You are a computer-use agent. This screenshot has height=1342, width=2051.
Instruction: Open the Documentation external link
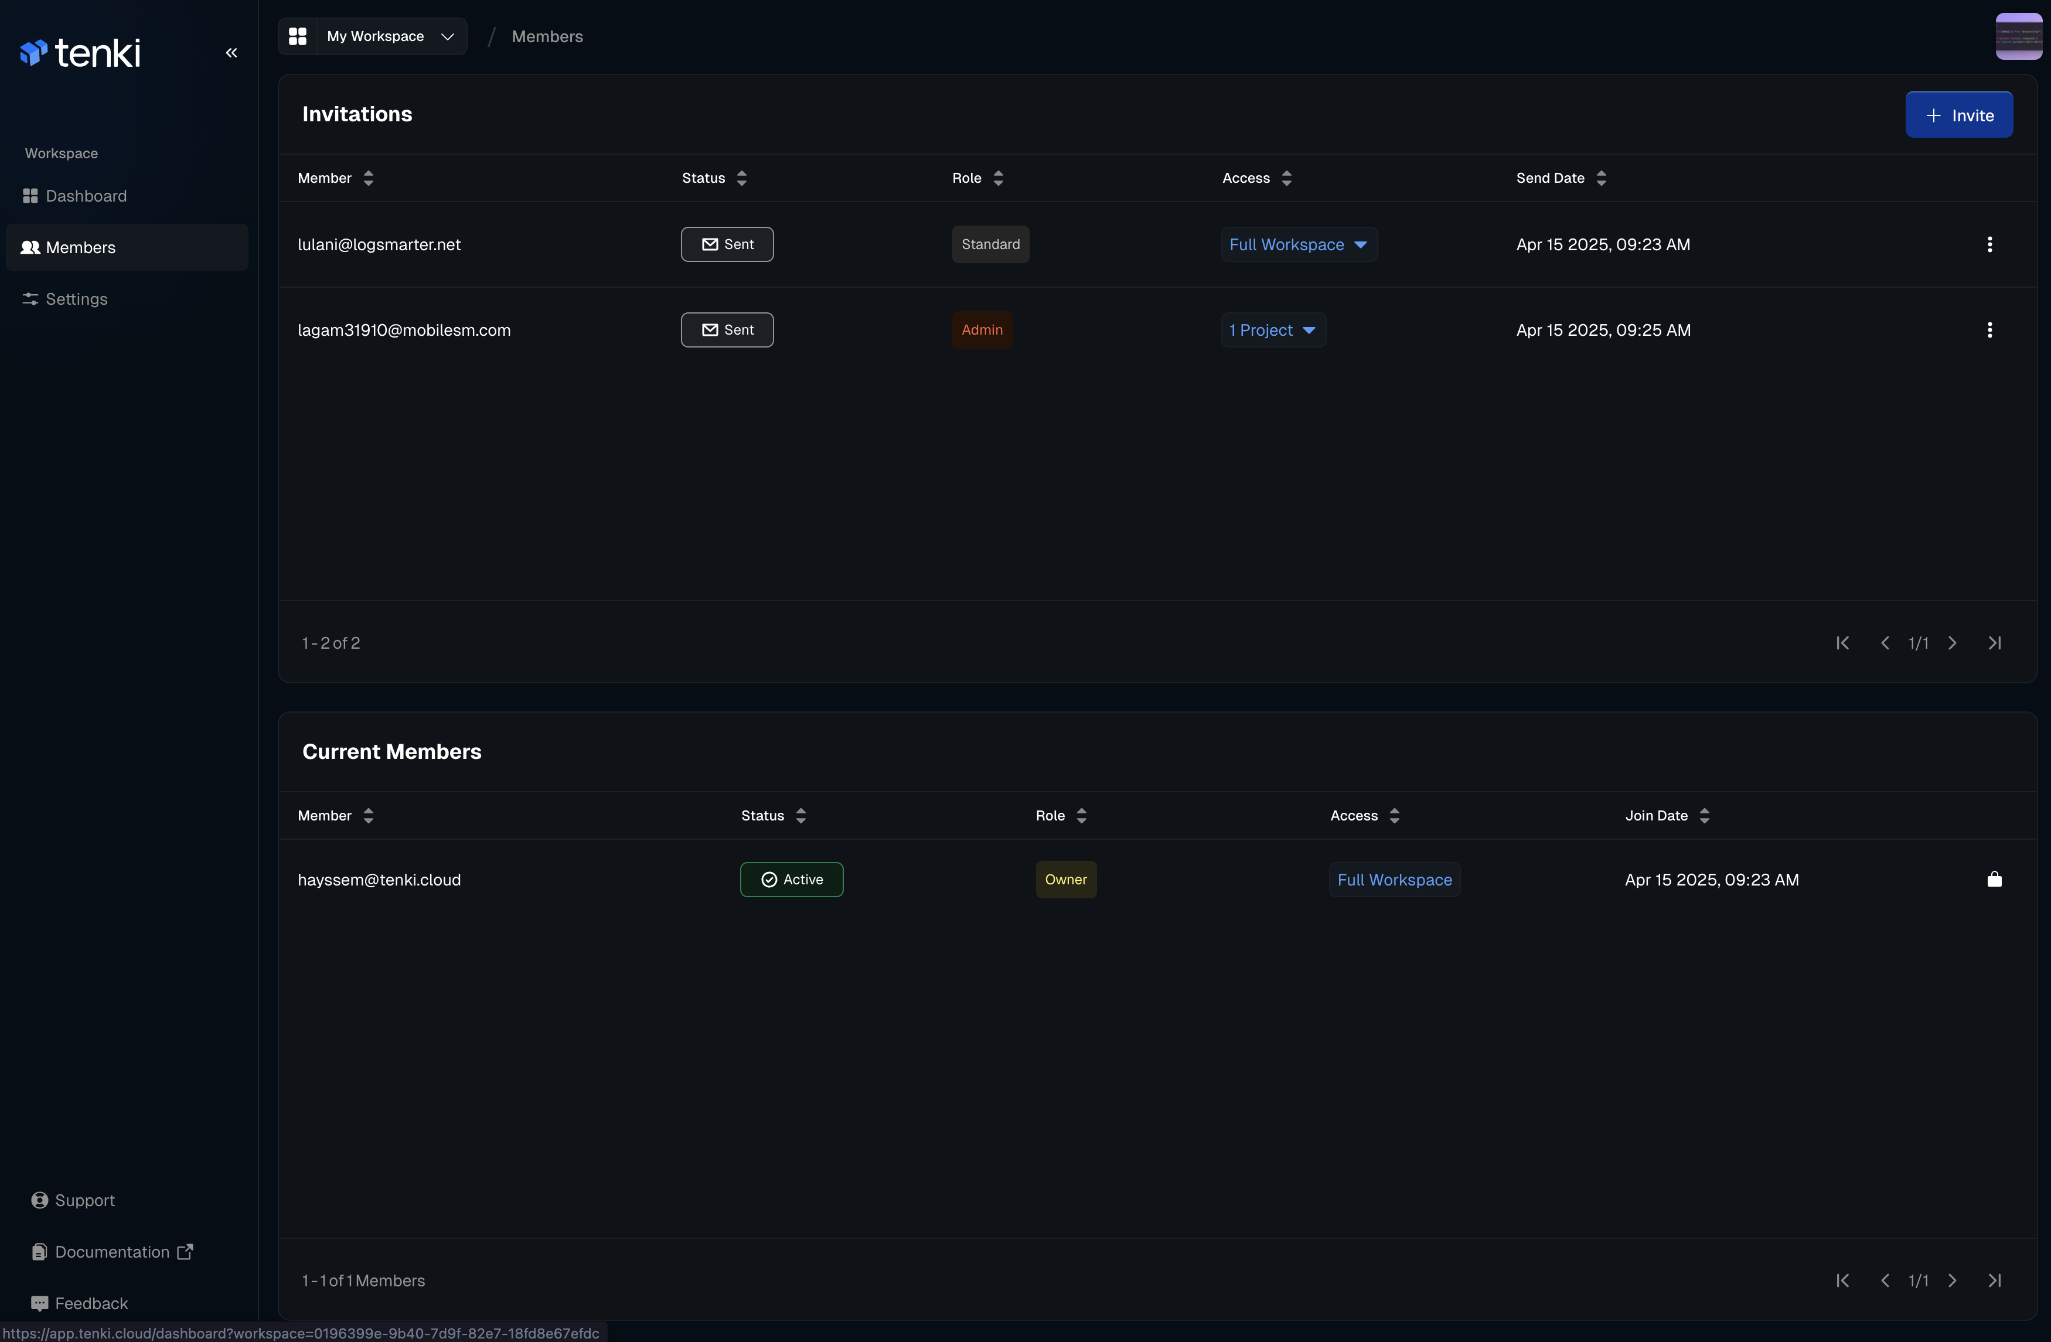point(112,1252)
